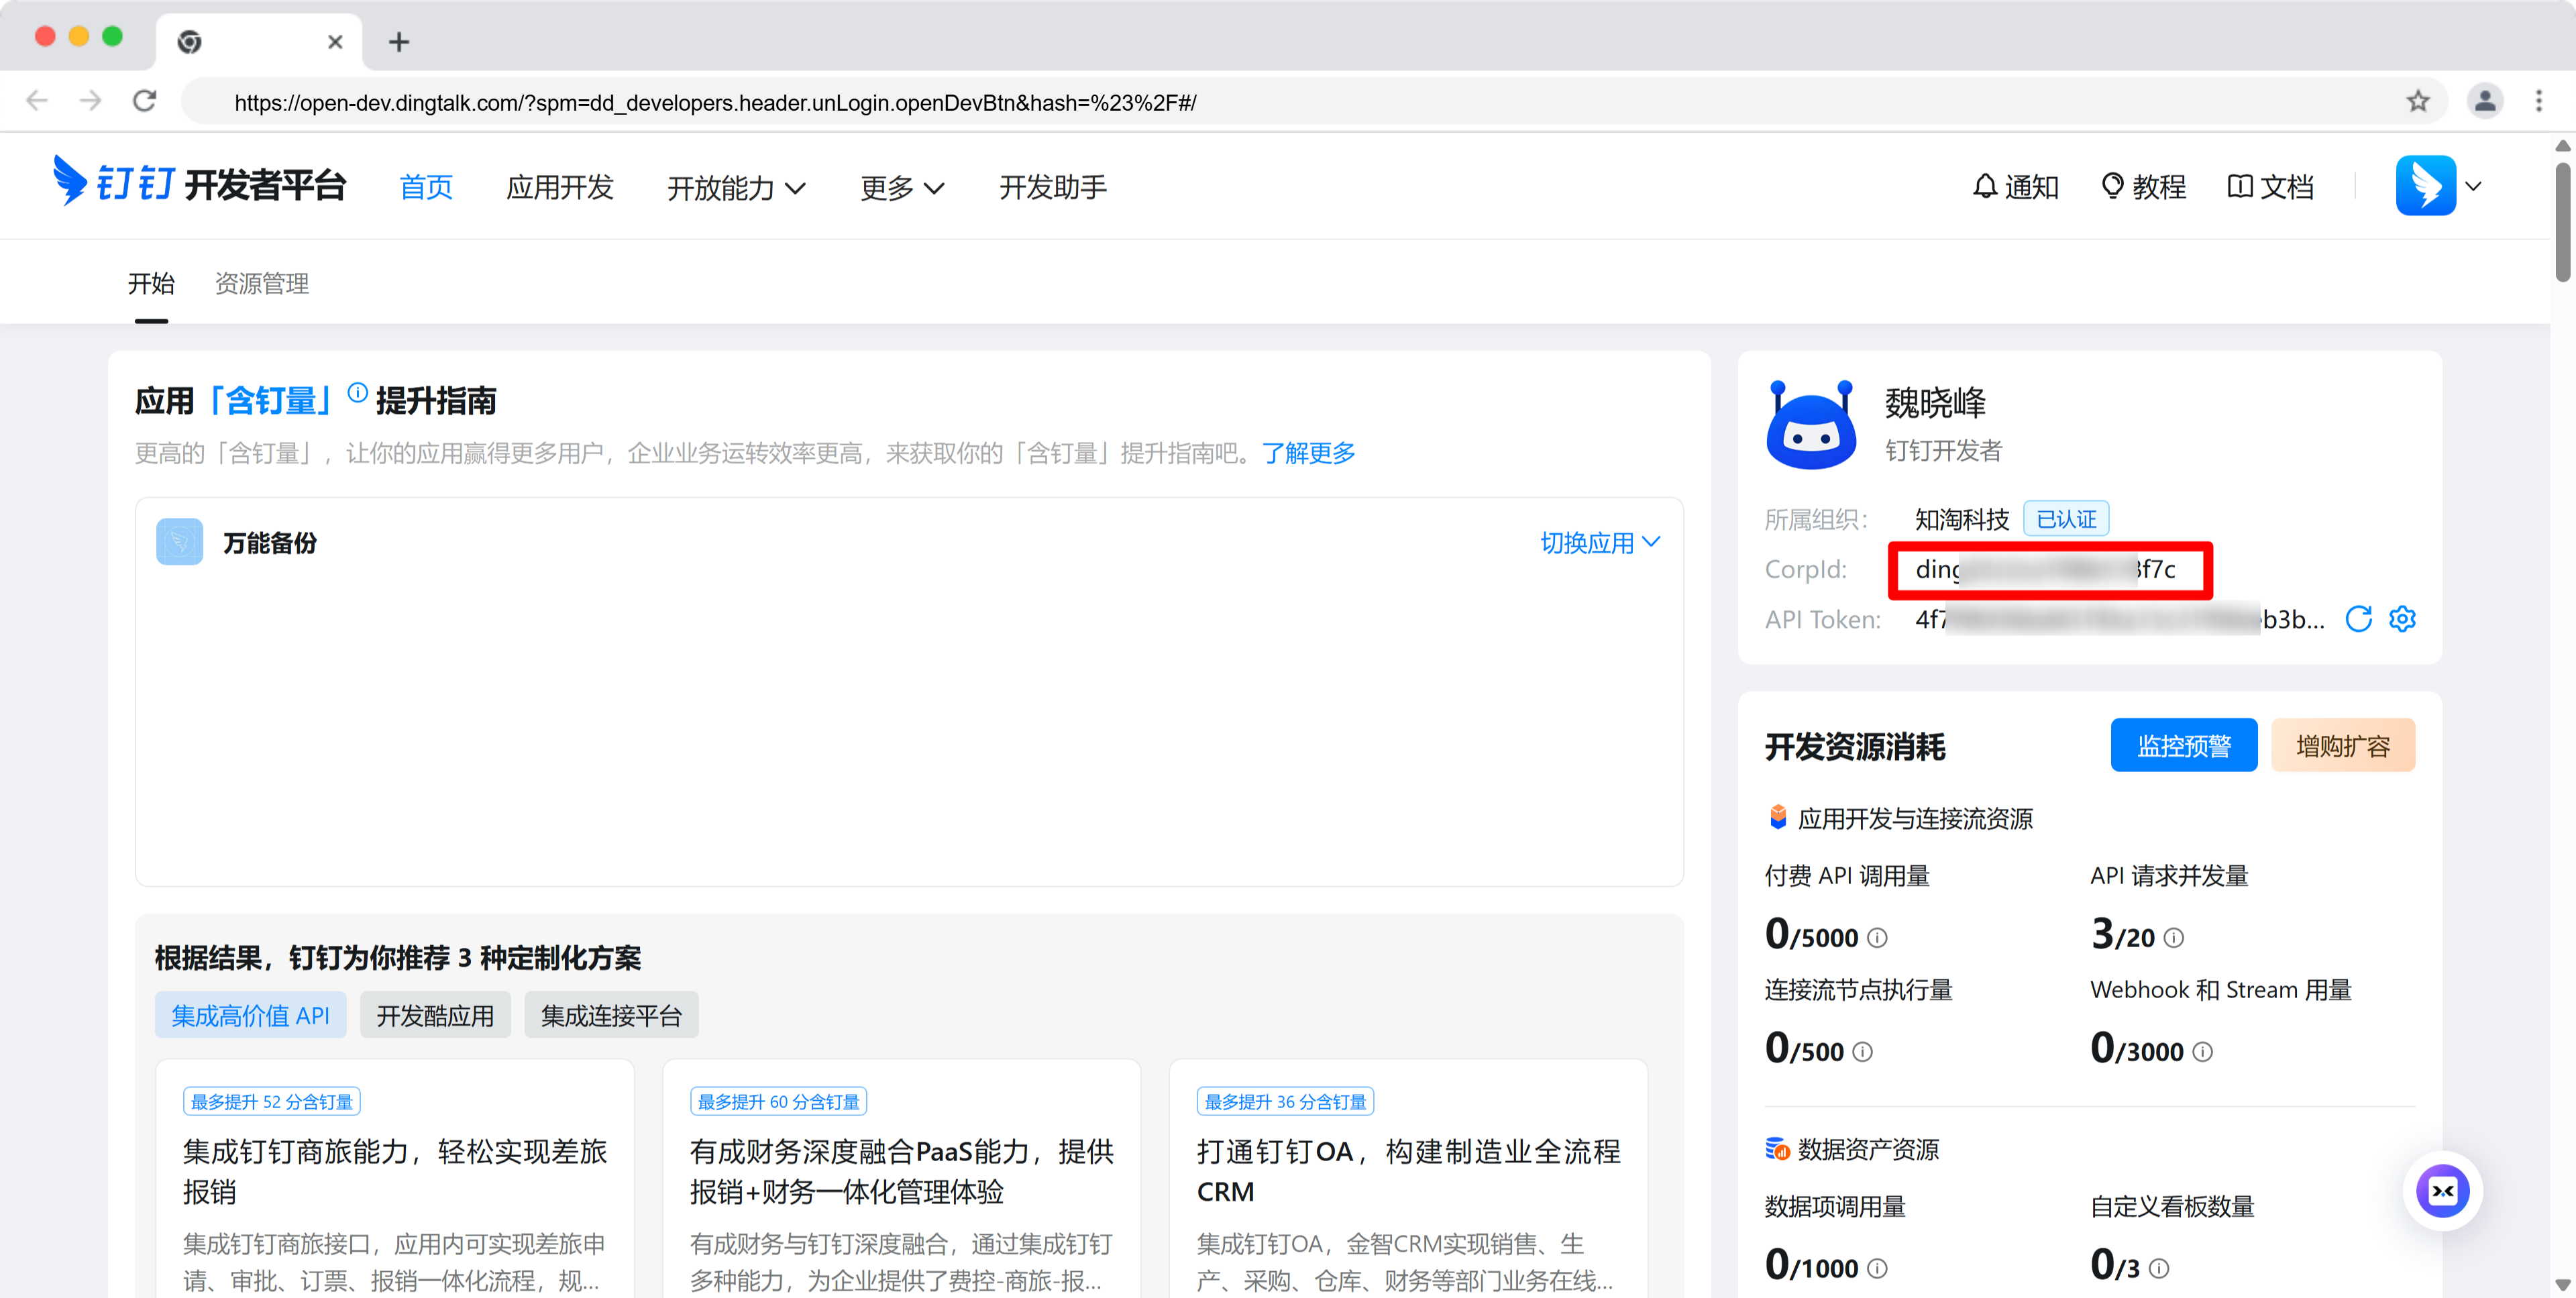Show info for 自定义看板数量 0/3

click(x=2159, y=1268)
